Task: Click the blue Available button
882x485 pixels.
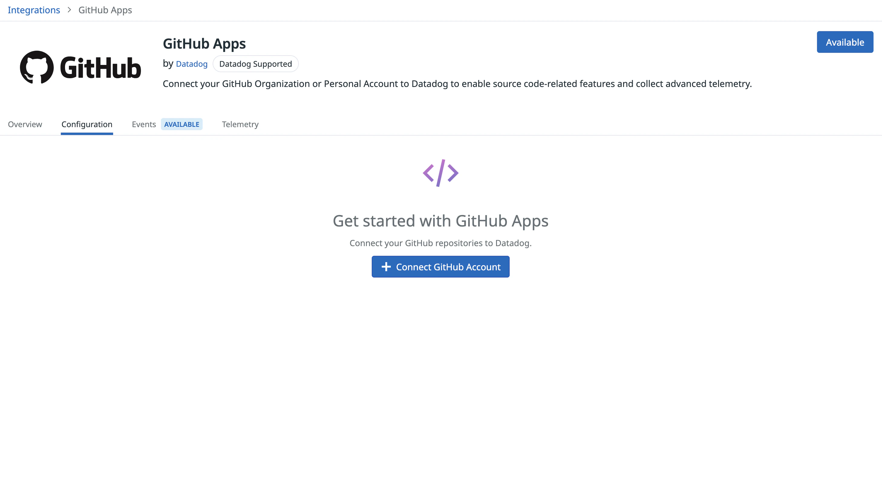Action: click(x=845, y=42)
